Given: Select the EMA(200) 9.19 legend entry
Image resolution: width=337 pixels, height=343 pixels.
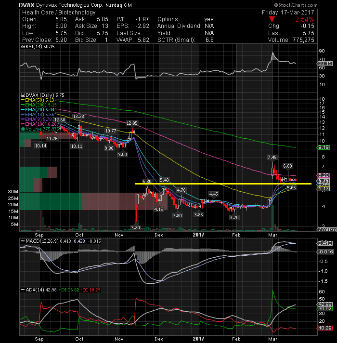Looking at the screenshot, I should (39, 105).
